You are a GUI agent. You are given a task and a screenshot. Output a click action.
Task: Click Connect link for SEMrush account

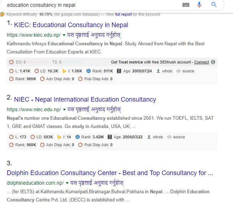201,62
